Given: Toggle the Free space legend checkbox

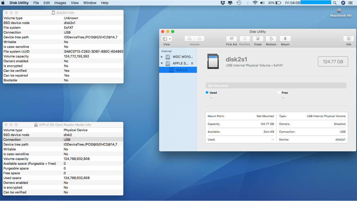Looking at the screenshot, I should (278, 92).
